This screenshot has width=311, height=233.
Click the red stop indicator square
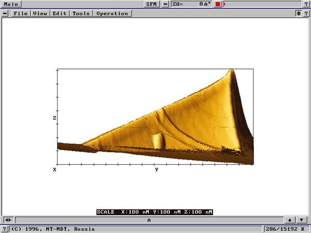218,4
